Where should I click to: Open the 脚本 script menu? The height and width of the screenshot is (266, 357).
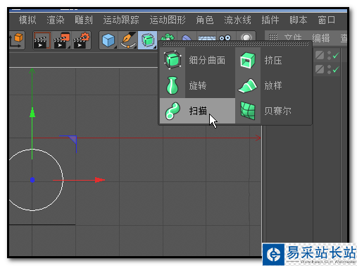299,20
